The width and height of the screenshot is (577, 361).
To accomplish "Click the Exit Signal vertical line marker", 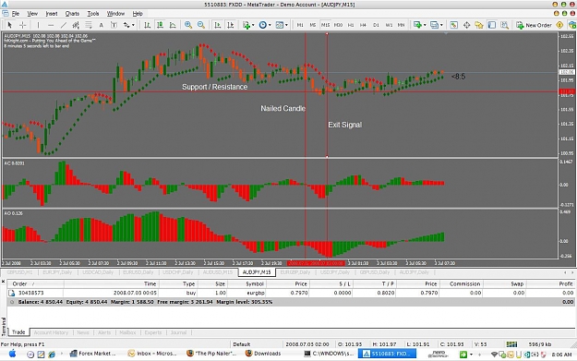I will [x=327, y=95].
